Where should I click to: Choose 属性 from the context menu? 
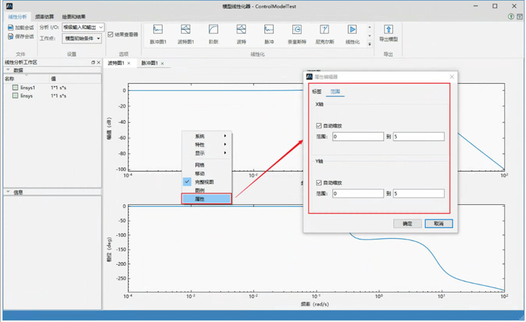[x=207, y=199]
